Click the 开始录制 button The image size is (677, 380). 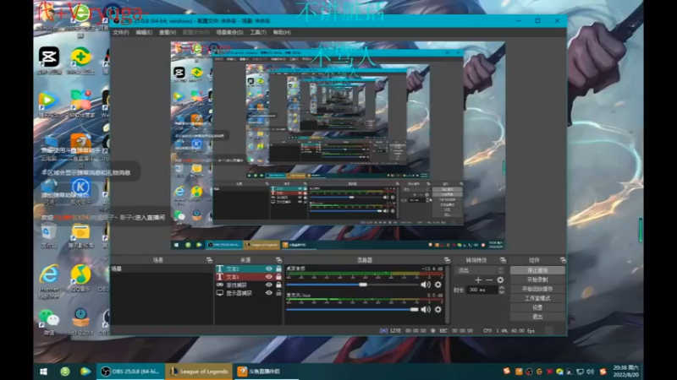point(537,280)
